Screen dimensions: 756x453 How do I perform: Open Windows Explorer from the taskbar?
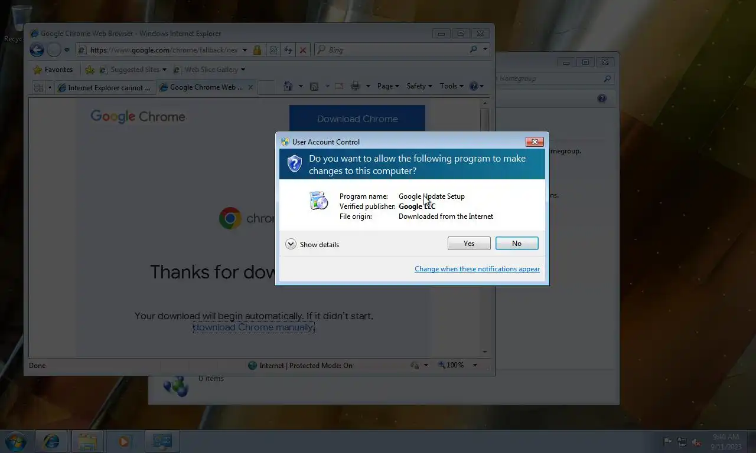pos(87,441)
